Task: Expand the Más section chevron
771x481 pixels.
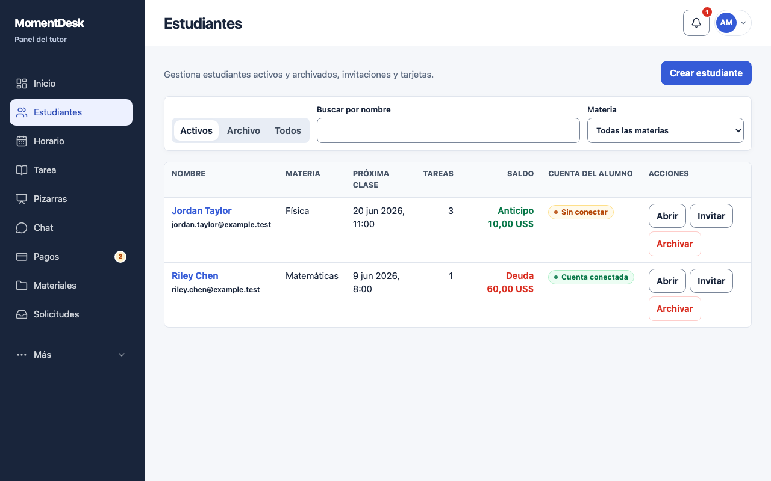Action: point(122,355)
